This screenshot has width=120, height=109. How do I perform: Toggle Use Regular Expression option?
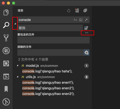pyautogui.click(x=86, y=20)
